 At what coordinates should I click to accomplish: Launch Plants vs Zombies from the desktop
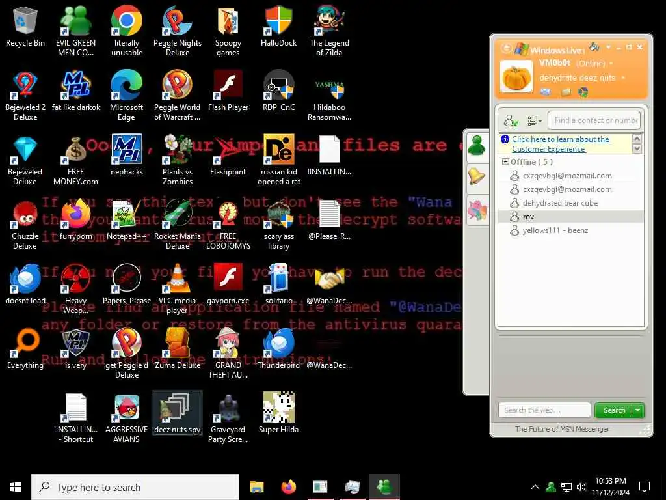(178, 160)
